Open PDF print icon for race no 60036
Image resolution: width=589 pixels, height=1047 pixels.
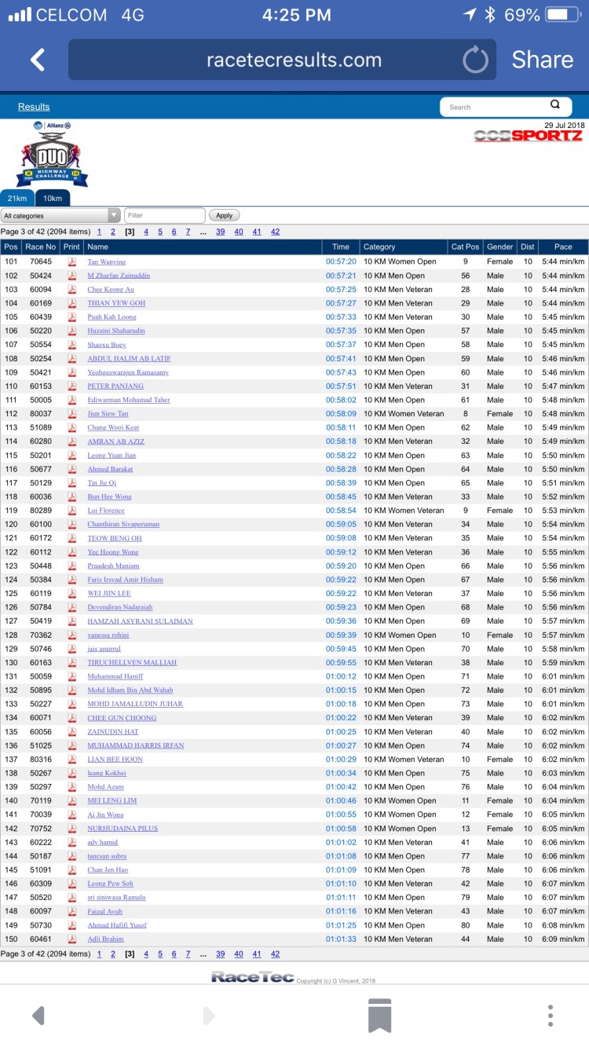click(72, 497)
